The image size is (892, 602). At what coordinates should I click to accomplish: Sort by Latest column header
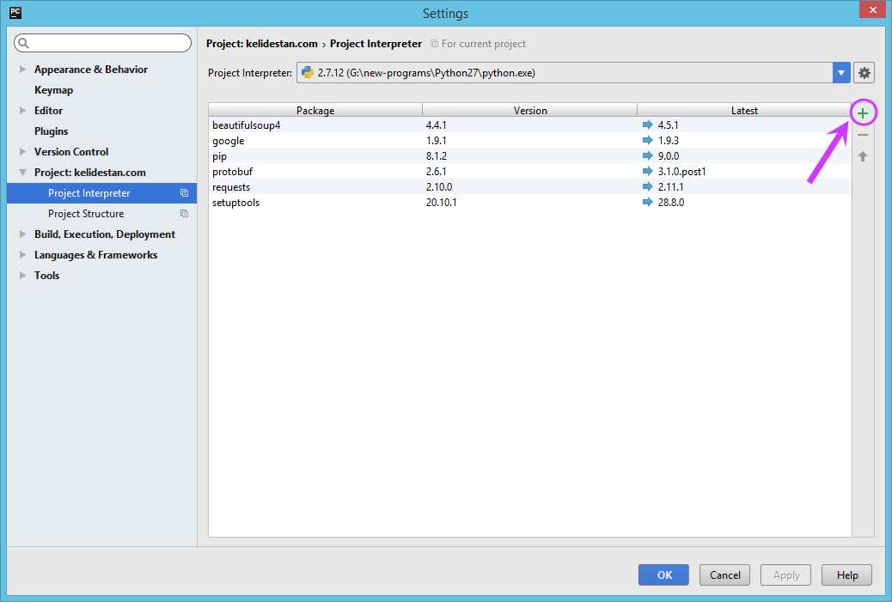pyautogui.click(x=744, y=110)
